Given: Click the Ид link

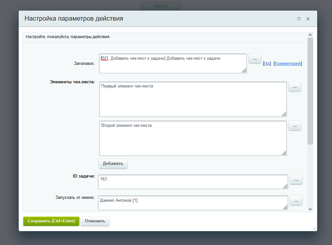Looking at the screenshot, I should [267, 64].
